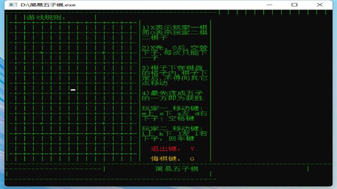The height and width of the screenshot is (189, 337).
Task: Click the console app icon in title bar
Action: [x=13, y=5]
